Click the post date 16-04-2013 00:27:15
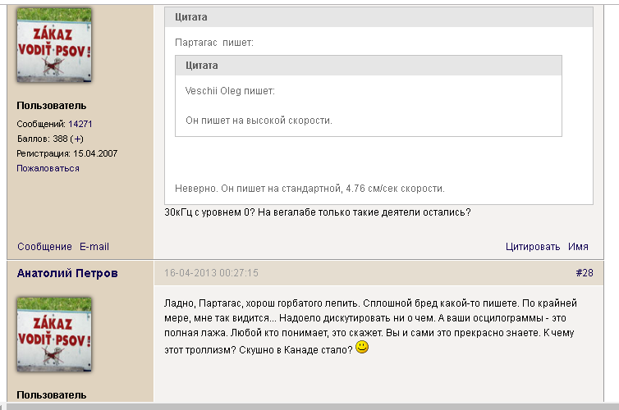 [212, 273]
